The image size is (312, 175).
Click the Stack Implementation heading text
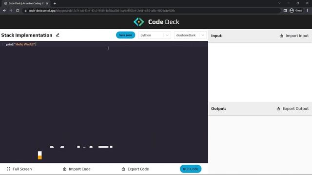(27, 35)
